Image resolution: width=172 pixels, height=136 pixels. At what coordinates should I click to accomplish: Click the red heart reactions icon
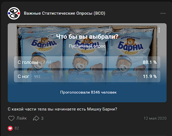pyautogui.click(x=10, y=128)
